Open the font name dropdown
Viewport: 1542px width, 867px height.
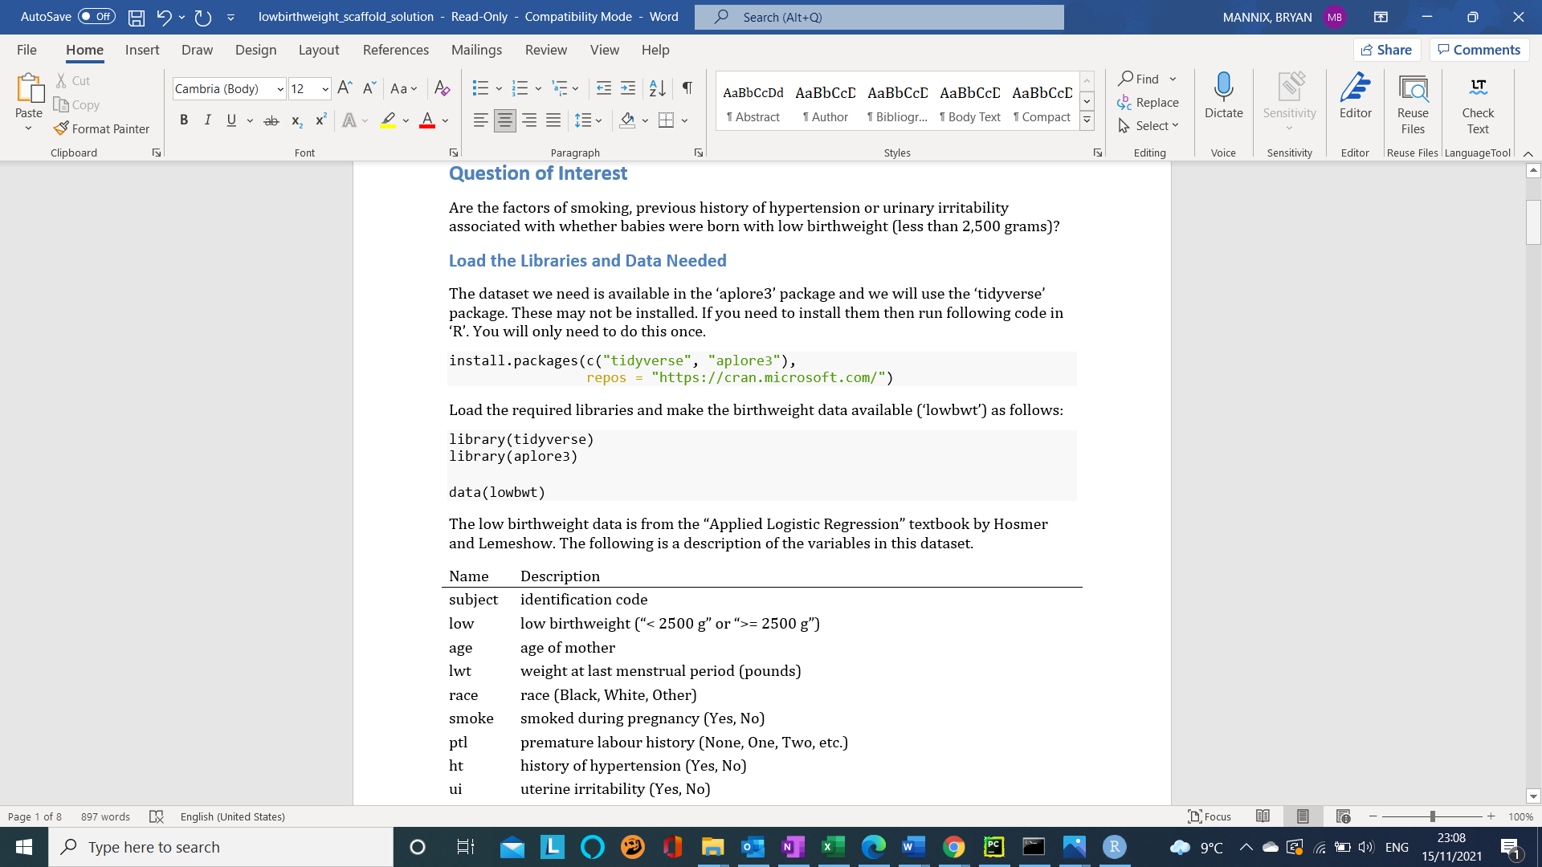[x=279, y=88]
